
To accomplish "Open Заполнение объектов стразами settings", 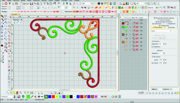I will [164, 18].
